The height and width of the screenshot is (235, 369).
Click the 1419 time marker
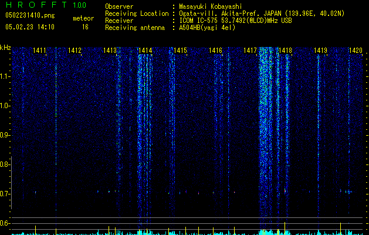320,51
